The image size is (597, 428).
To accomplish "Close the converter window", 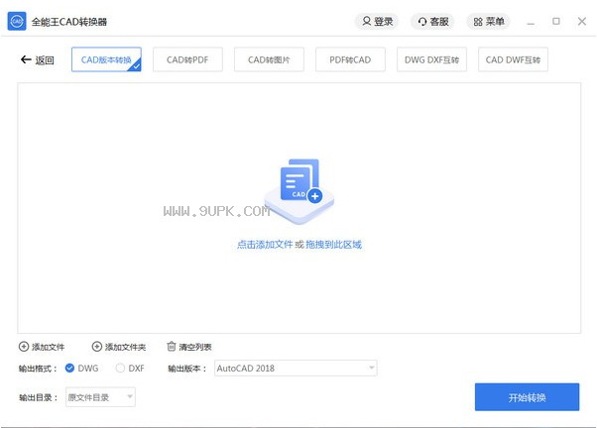I will click(582, 22).
